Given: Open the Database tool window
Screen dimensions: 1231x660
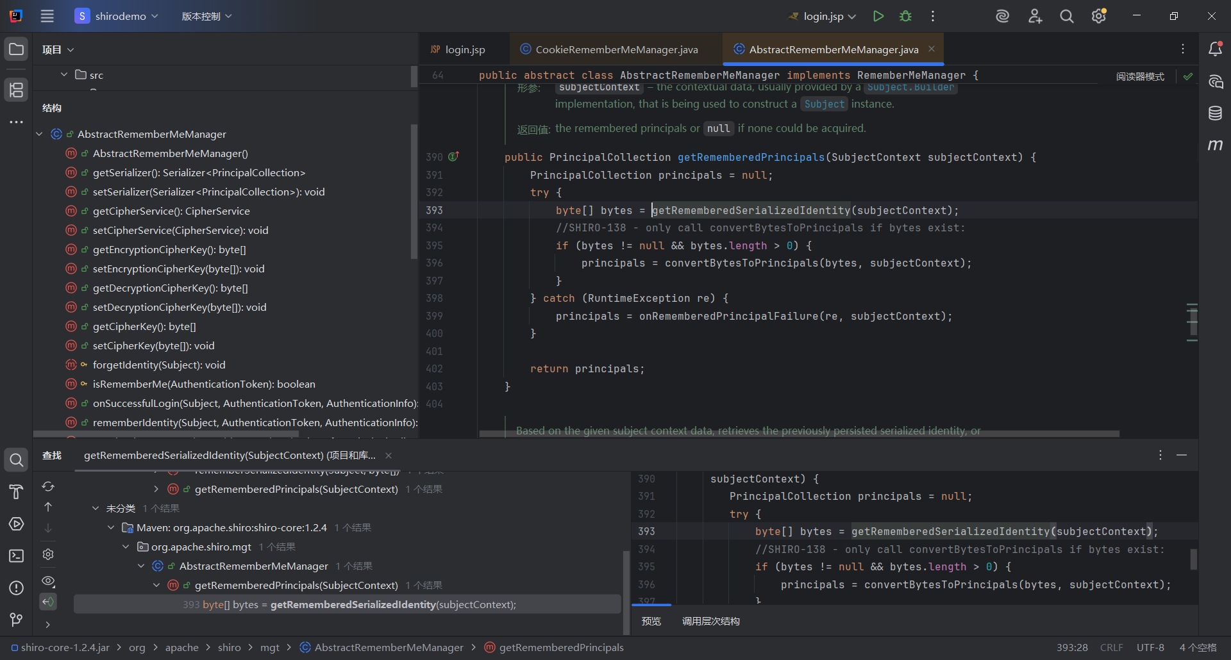Looking at the screenshot, I should coord(1215,113).
